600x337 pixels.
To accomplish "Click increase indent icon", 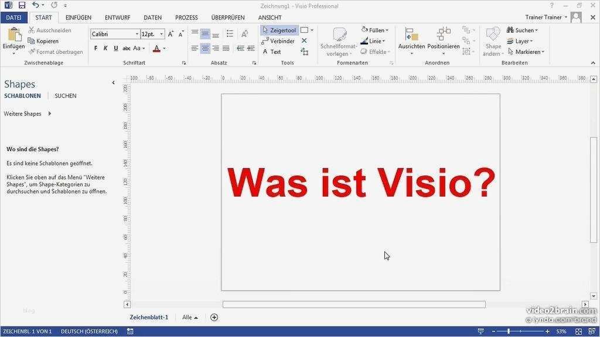I will pos(251,49).
